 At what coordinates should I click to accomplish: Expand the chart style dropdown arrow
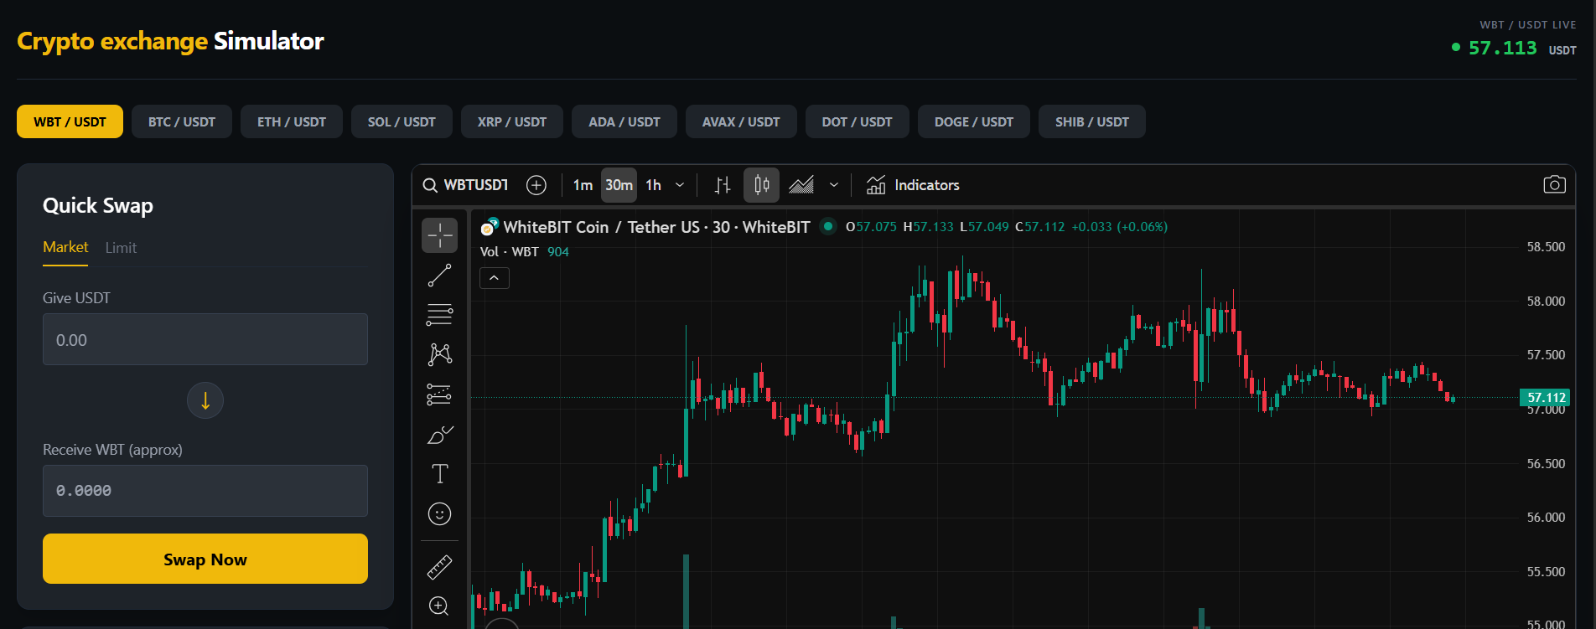[834, 185]
